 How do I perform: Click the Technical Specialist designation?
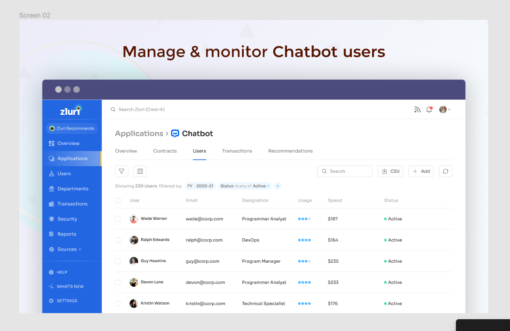pos(263,304)
